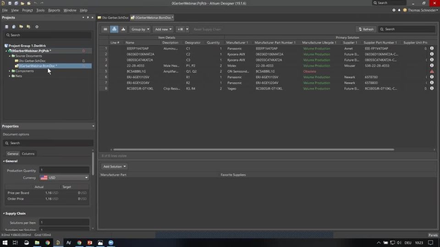Open Action Center notification icon in taskbar
This screenshot has height=247, width=440.
431,242
